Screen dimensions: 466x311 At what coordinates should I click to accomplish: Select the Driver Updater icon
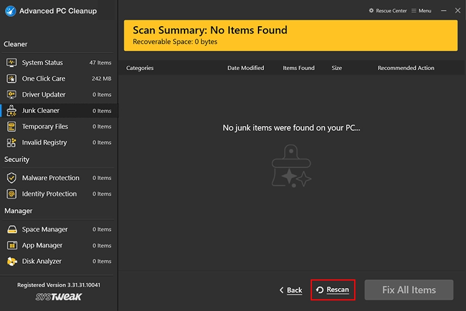[x=11, y=94]
